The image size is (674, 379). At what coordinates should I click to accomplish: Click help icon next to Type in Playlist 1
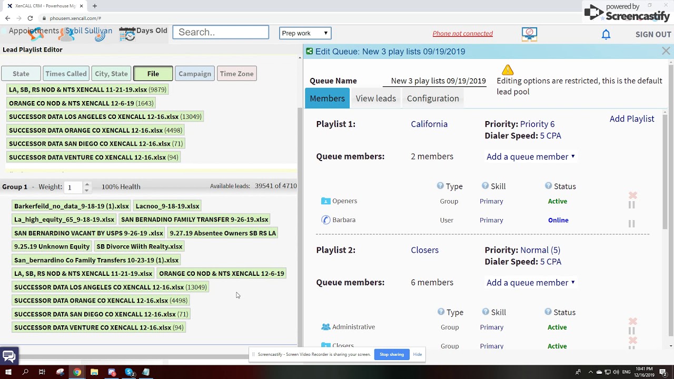tap(440, 186)
